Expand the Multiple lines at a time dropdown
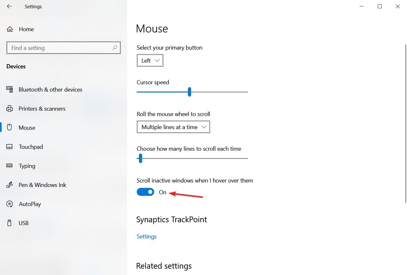407x275 pixels. coord(173,127)
